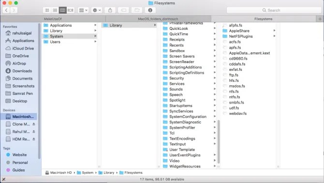Click the Library column scrollbar
The width and height of the screenshot is (324, 183).
click(219, 142)
